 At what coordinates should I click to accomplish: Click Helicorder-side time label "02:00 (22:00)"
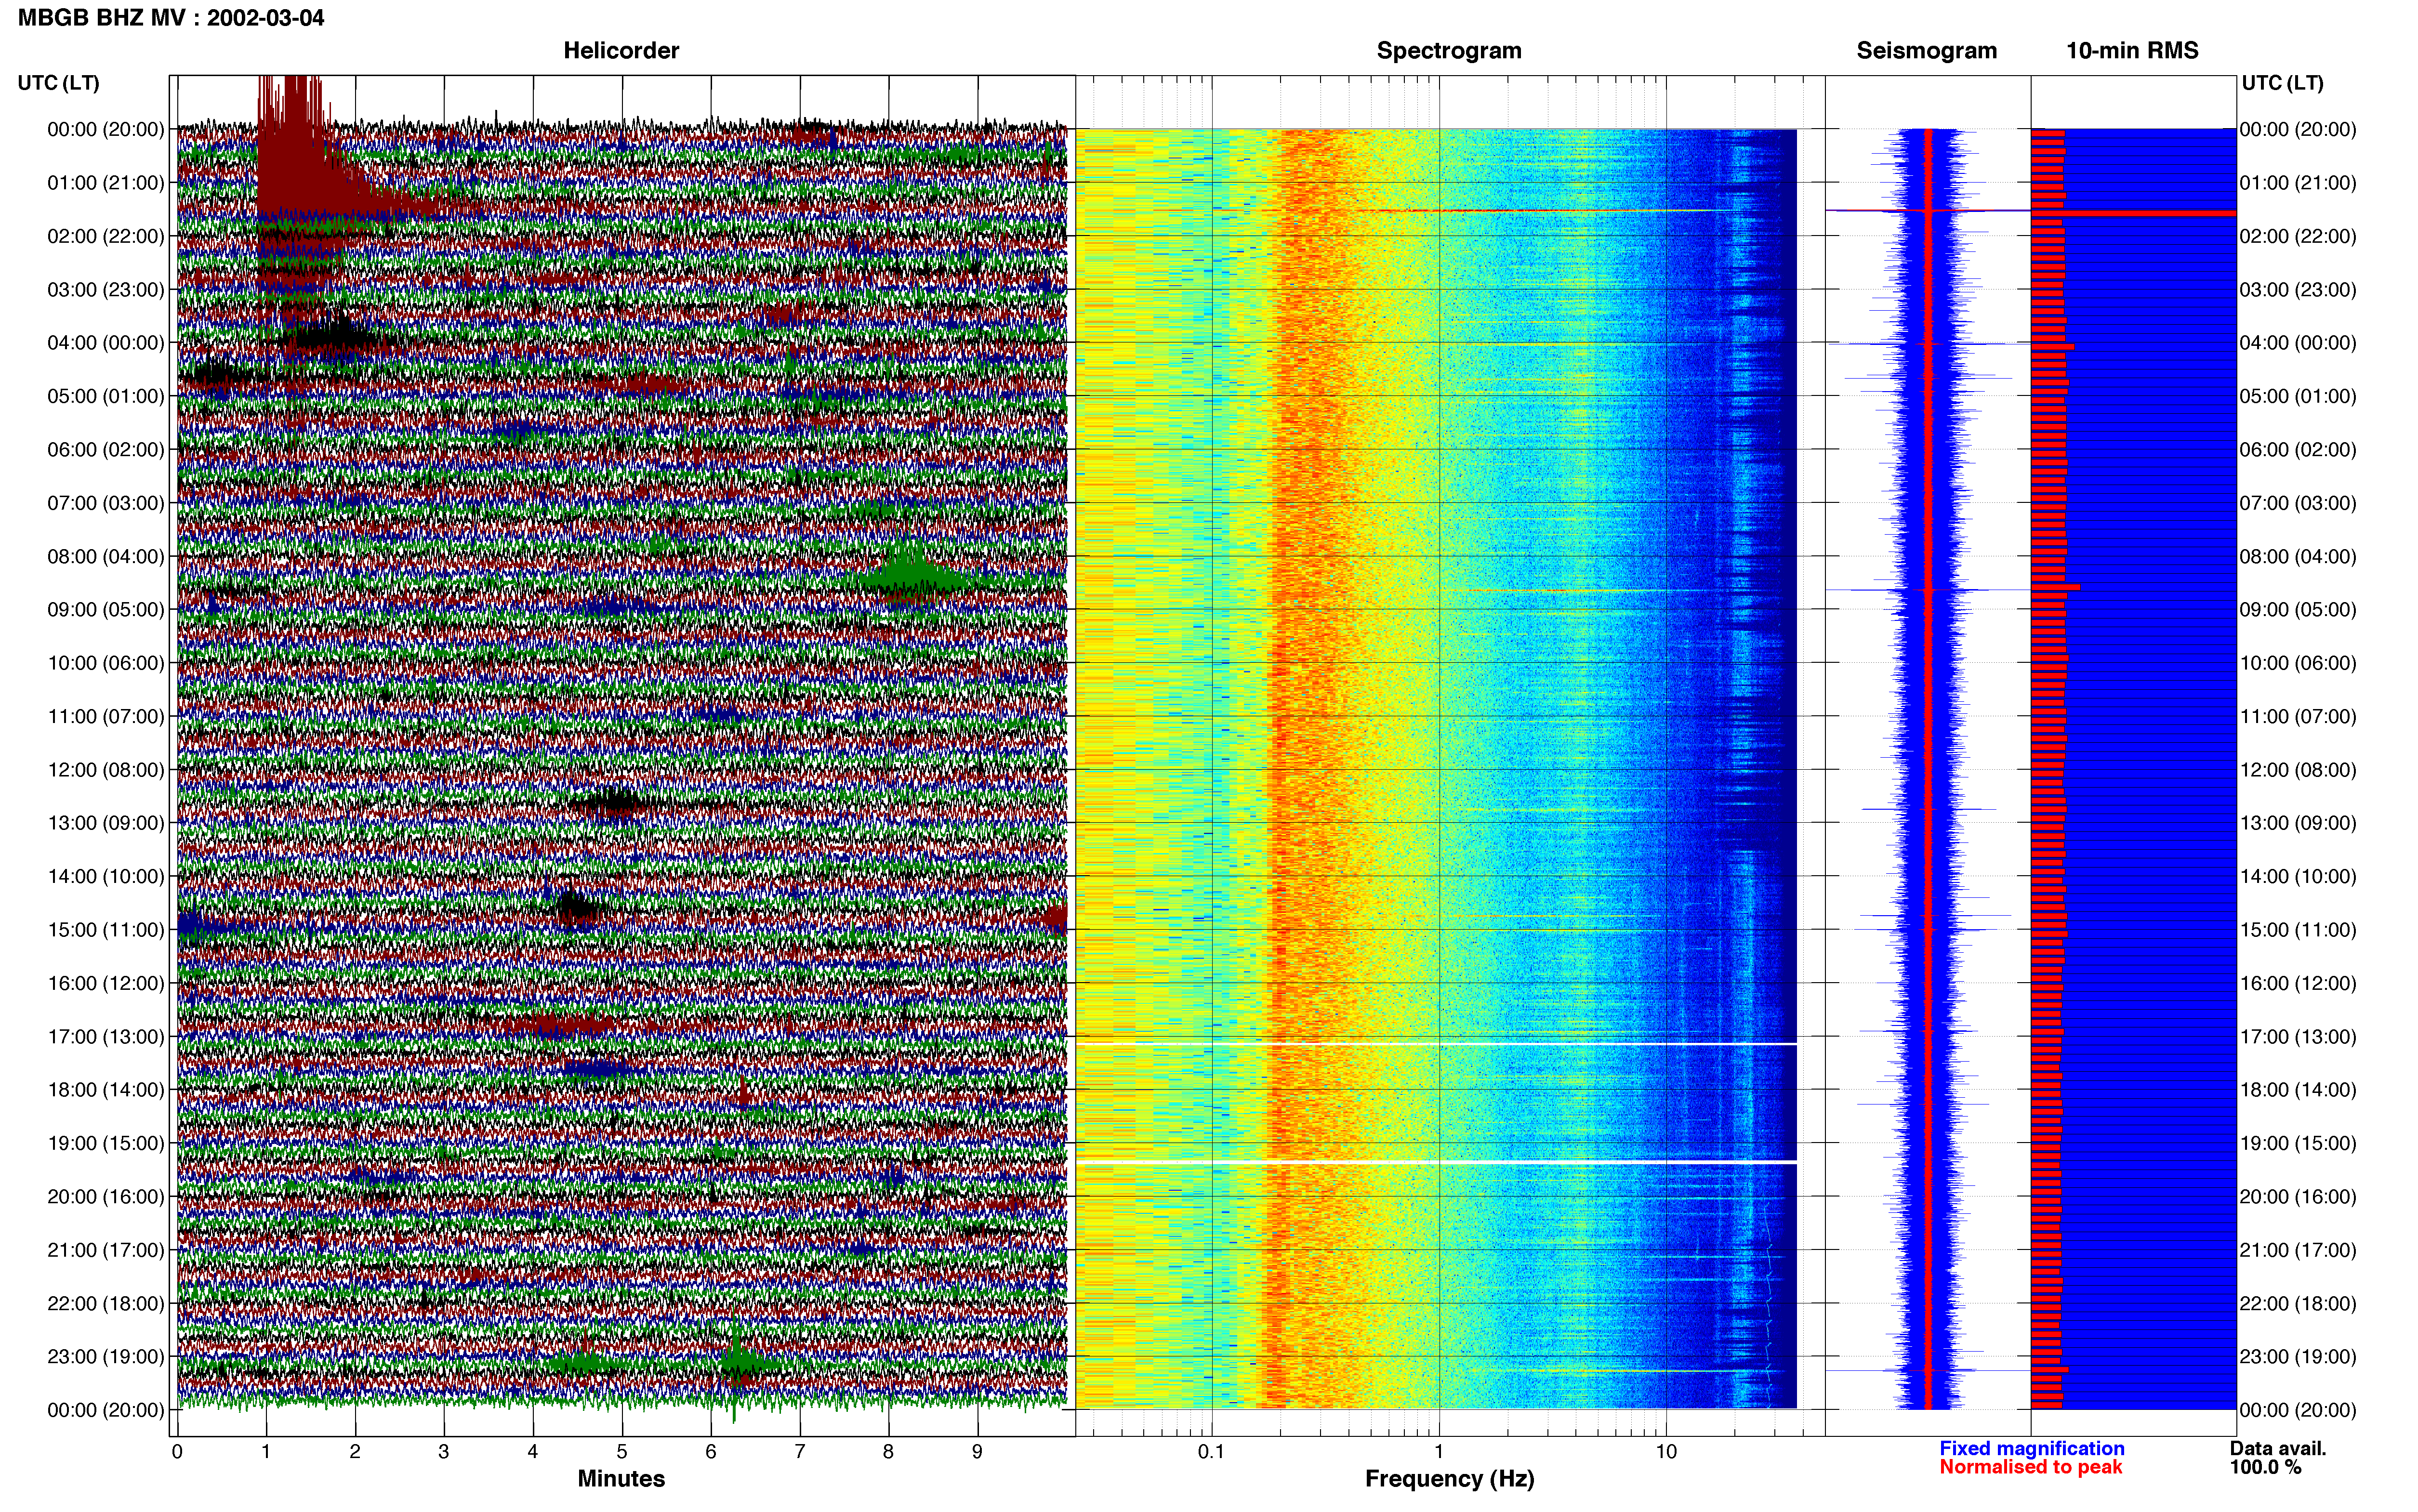click(x=106, y=236)
